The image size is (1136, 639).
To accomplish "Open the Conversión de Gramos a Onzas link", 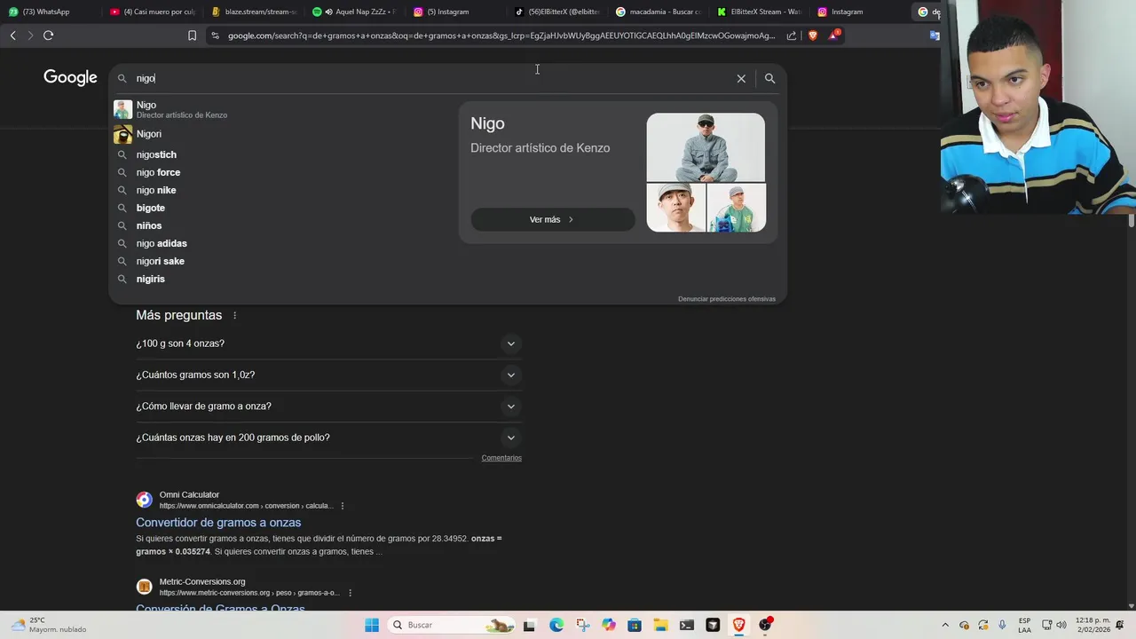I will [220, 609].
